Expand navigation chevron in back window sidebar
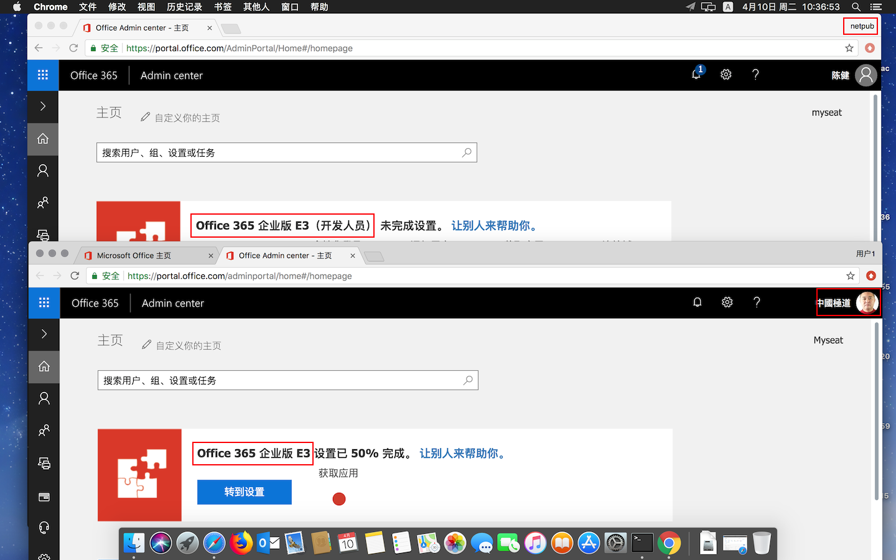 point(43,106)
